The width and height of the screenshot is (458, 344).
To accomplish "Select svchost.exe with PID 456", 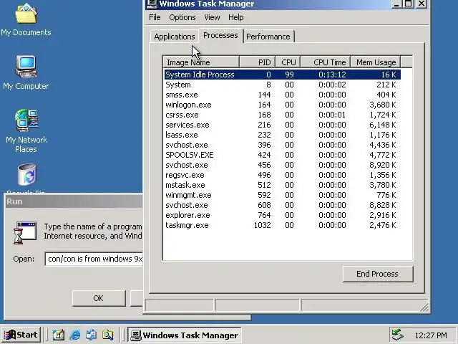I will [282, 165].
